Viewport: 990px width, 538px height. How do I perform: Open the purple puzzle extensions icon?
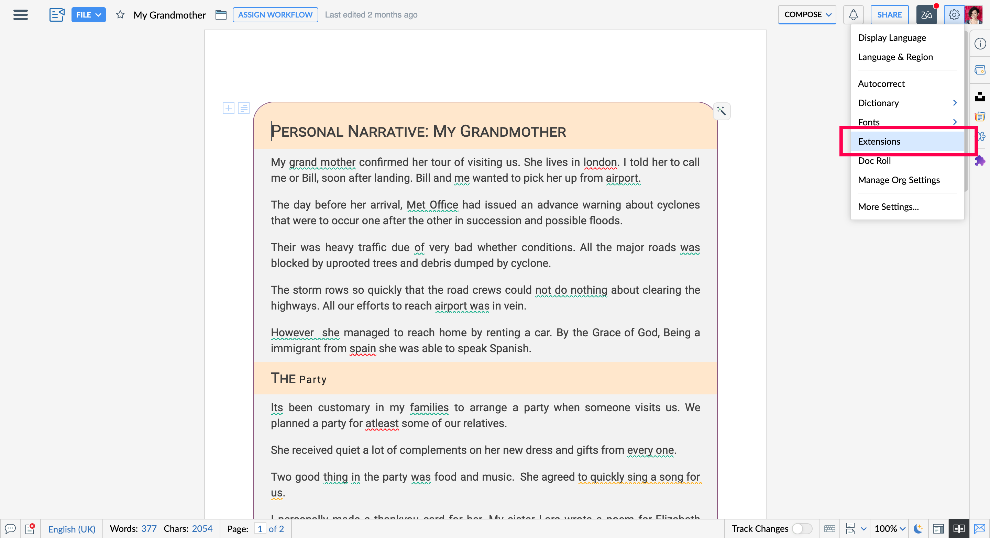click(980, 160)
